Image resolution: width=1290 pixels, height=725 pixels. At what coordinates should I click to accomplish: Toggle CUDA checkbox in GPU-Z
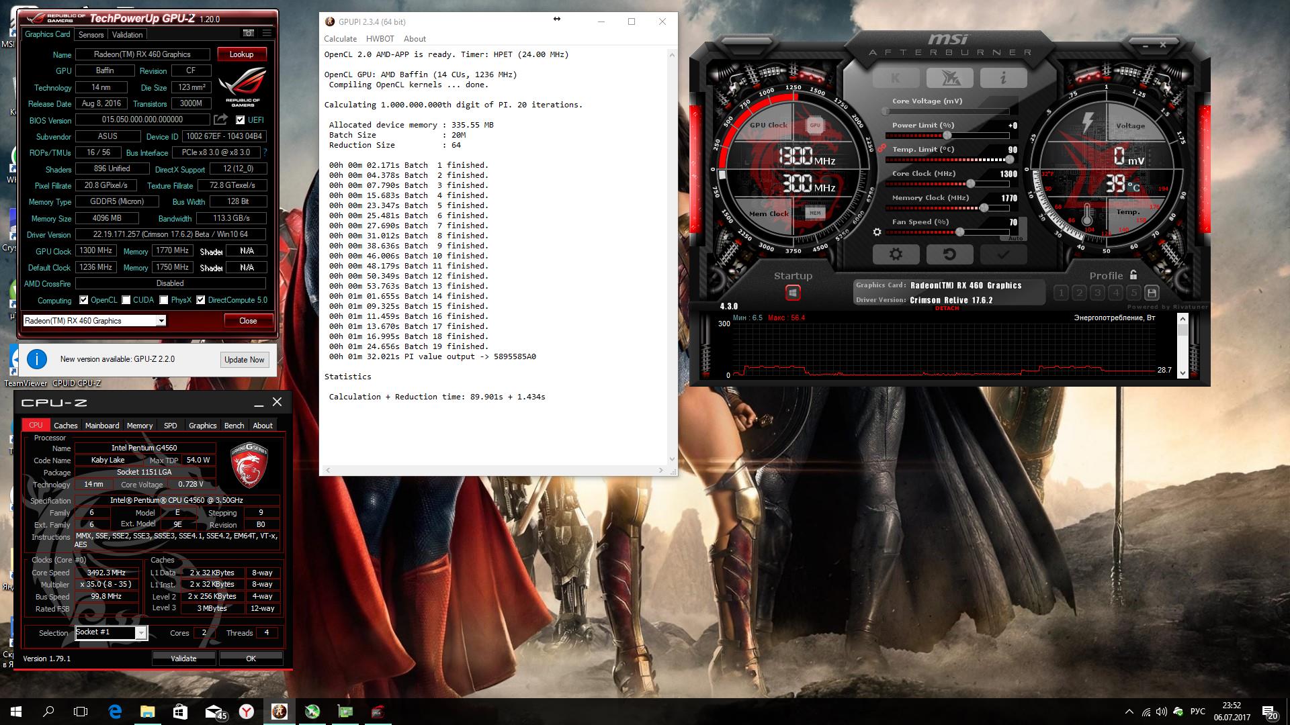tap(126, 300)
